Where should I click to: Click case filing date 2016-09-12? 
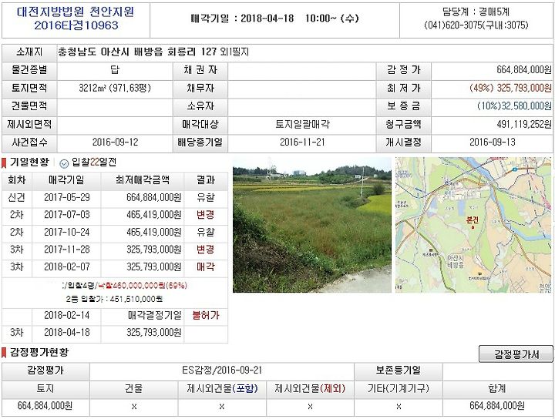tap(115, 142)
